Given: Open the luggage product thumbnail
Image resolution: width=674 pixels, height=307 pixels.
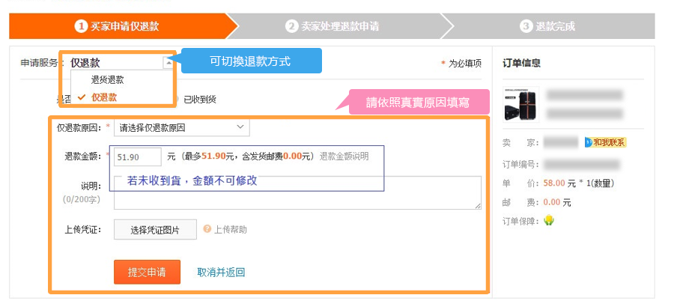Looking at the screenshot, I should tap(521, 105).
